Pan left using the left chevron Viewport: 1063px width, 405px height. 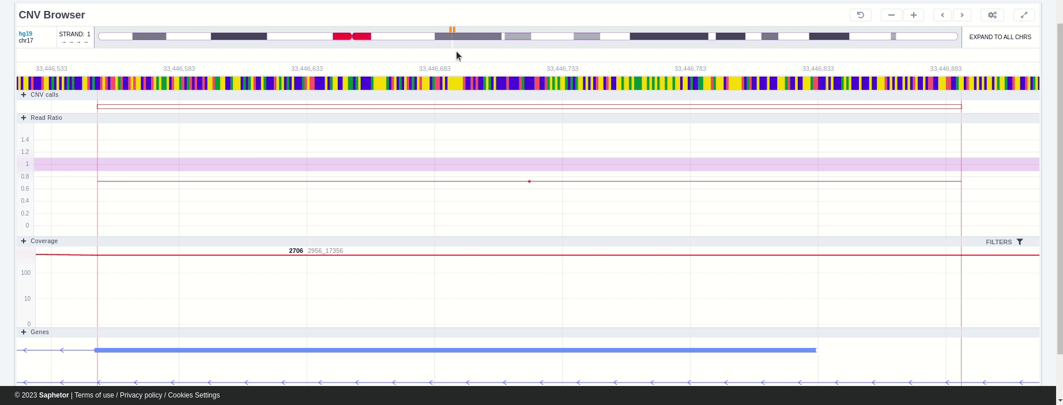pos(943,15)
